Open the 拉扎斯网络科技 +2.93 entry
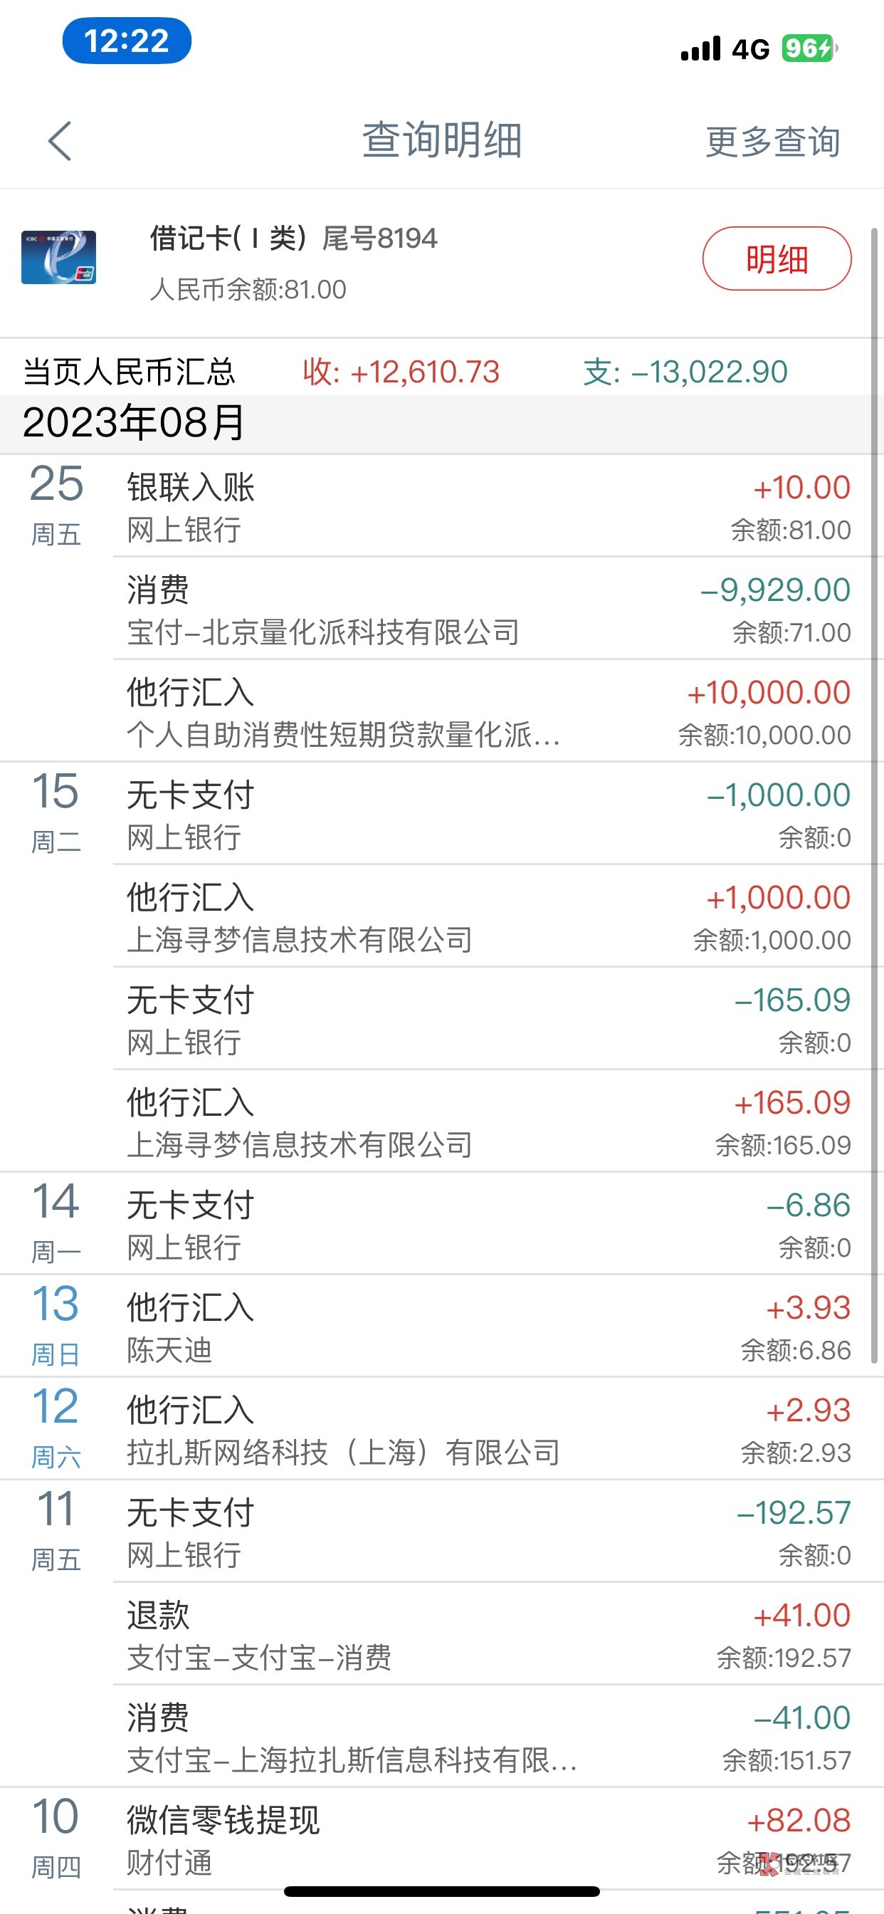884x1914 pixels. (490, 1430)
